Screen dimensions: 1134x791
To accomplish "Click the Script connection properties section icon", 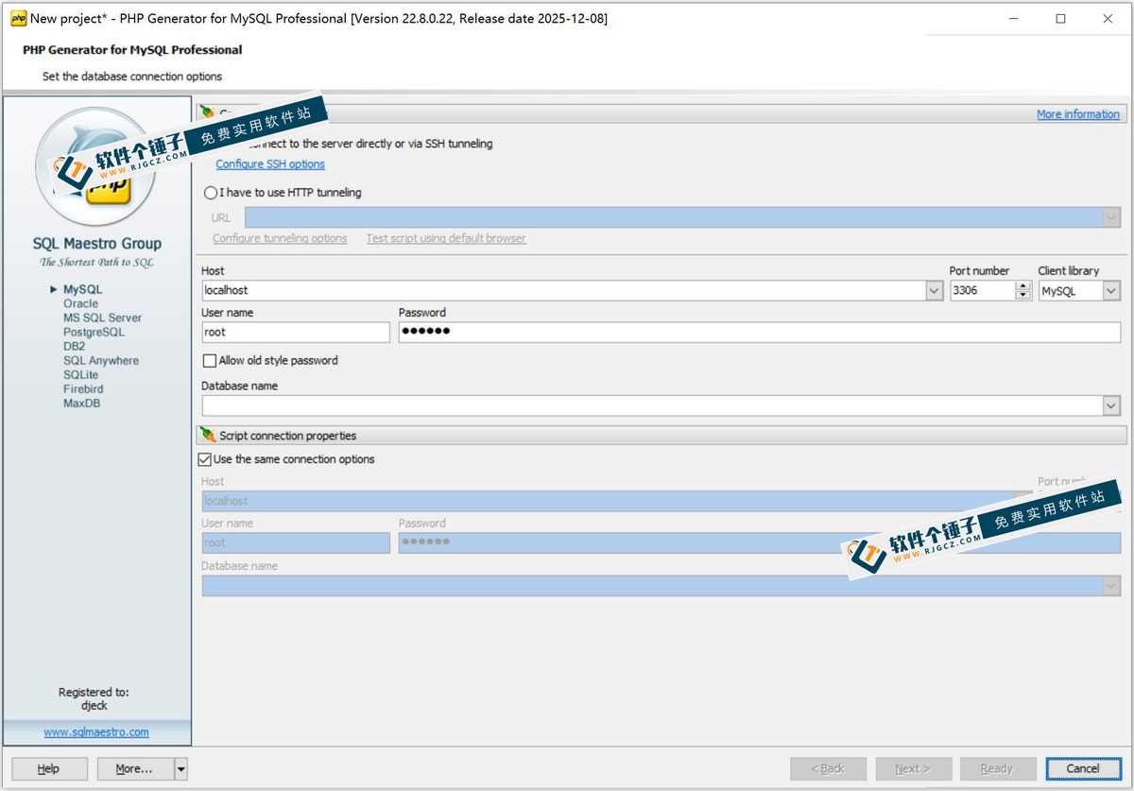I will pyautogui.click(x=209, y=435).
